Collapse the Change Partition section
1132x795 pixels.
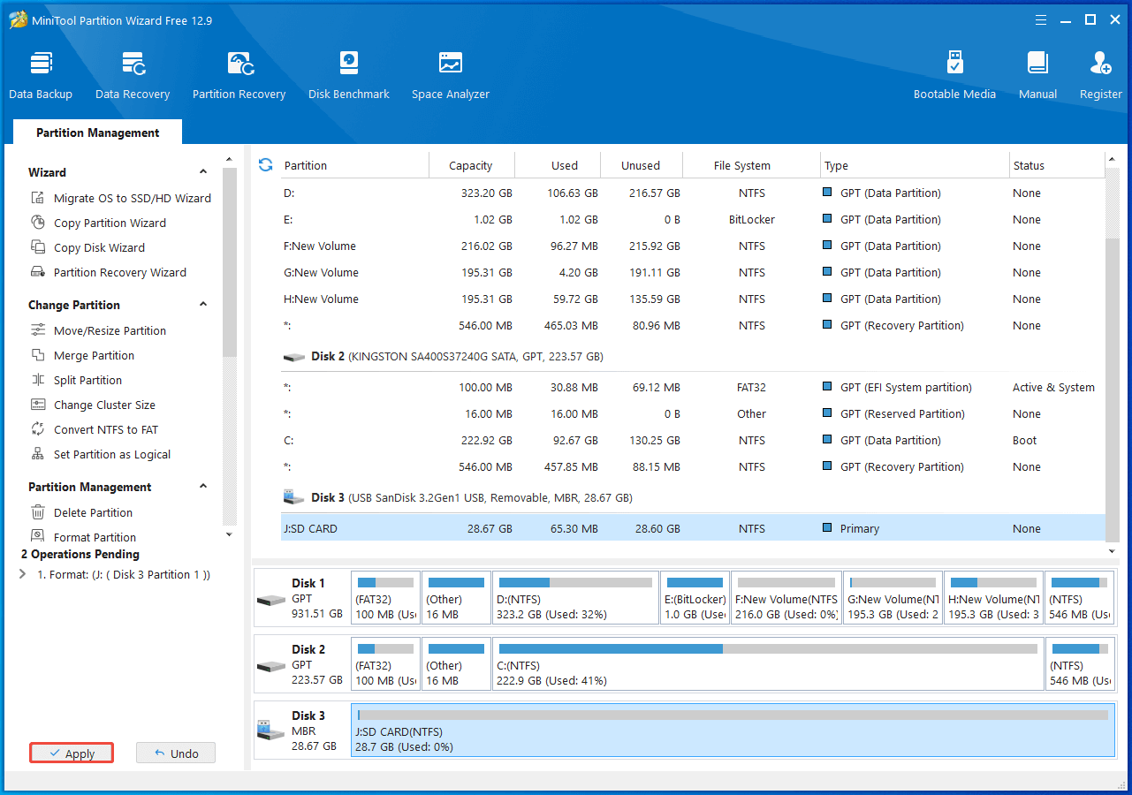(202, 304)
